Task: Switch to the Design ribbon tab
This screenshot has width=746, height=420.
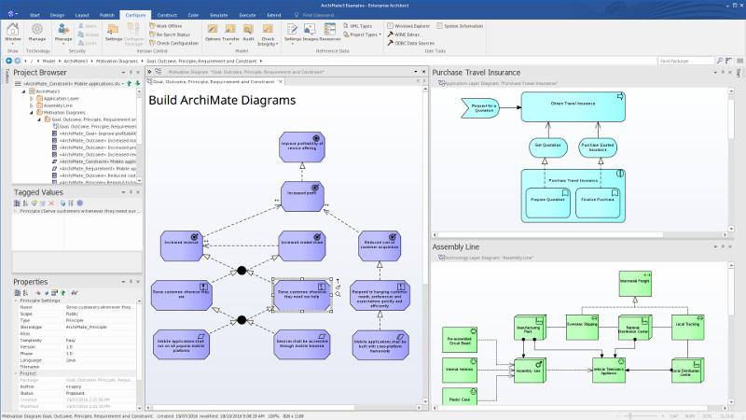Action: tap(58, 16)
